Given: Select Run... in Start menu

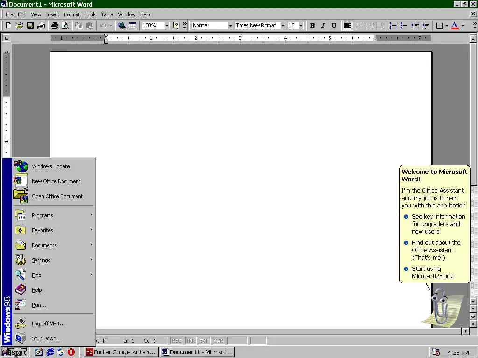Looking at the screenshot, I should pos(54,305).
